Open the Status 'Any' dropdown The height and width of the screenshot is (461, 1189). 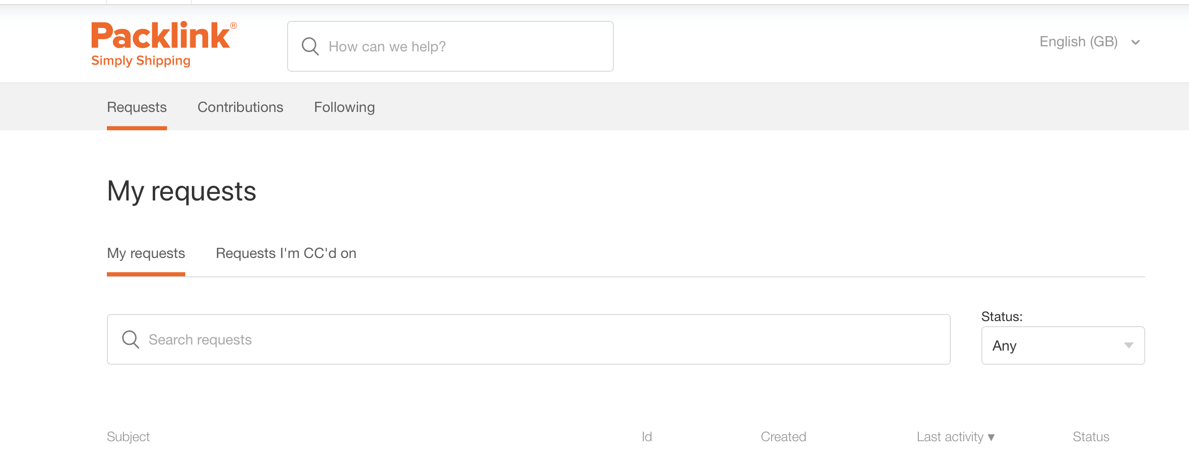[x=1063, y=345]
